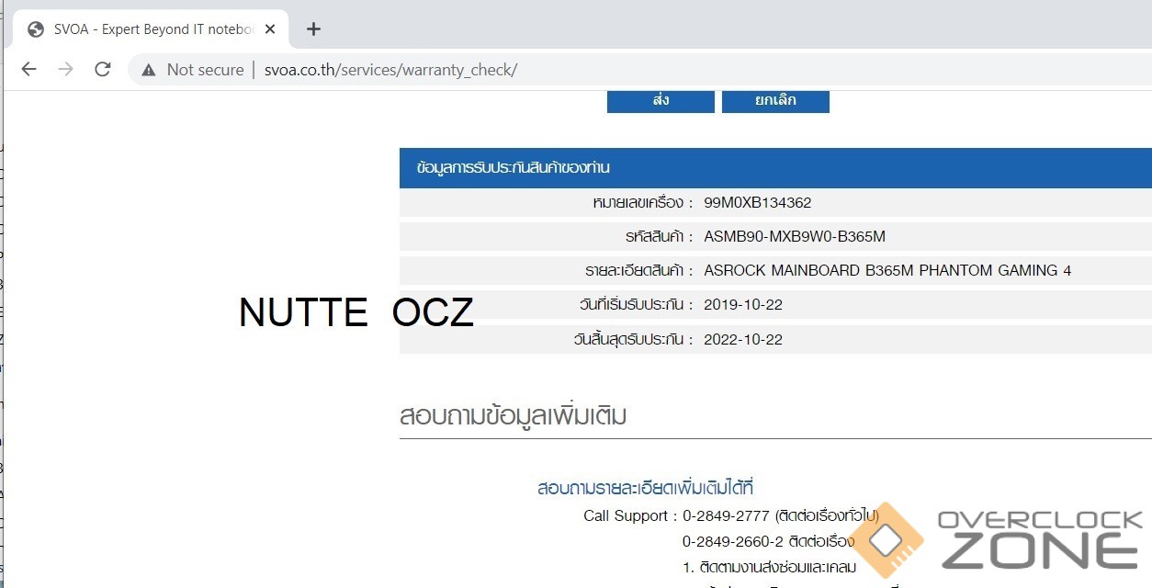The image size is (1152, 588).
Task: Click the รหัสสินค้า label
Action: coord(660,237)
